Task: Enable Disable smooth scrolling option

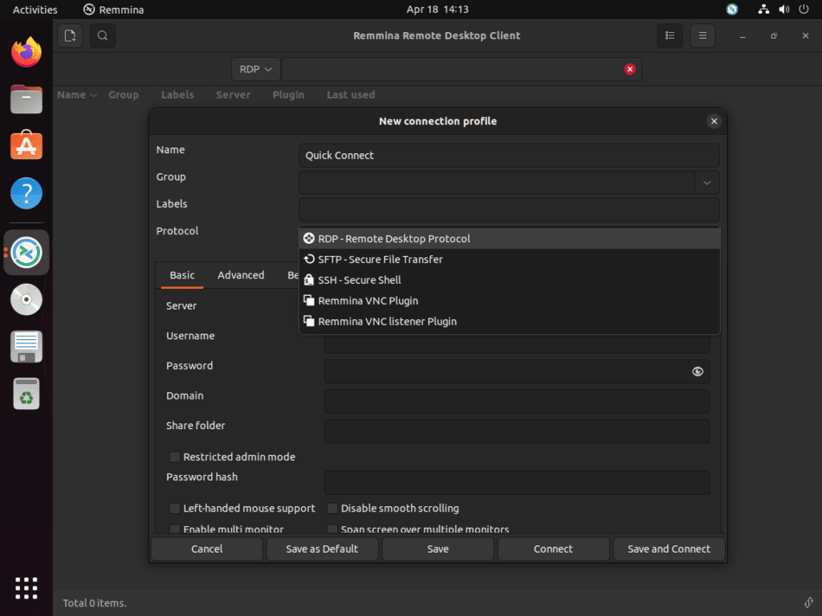Action: click(332, 508)
